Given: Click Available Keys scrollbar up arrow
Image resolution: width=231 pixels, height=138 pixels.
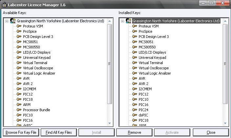Looking at the screenshot, I should pos(109,21).
